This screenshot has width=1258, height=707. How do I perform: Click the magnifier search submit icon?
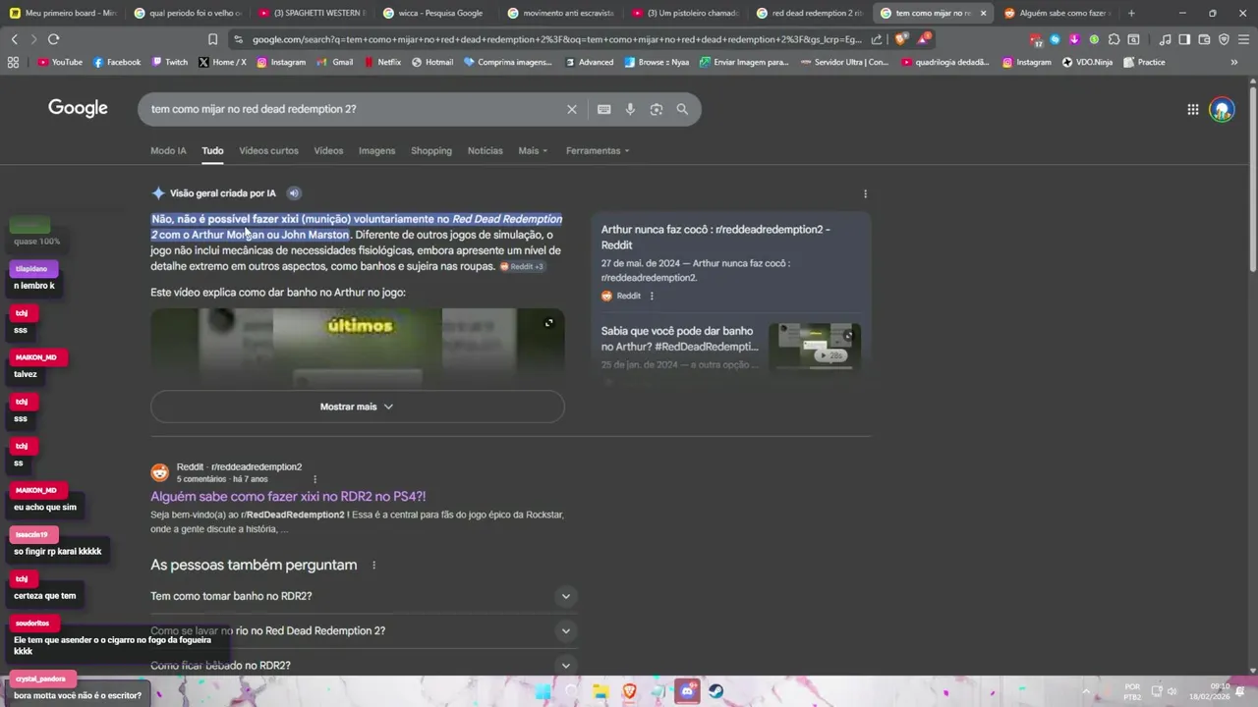[682, 109]
